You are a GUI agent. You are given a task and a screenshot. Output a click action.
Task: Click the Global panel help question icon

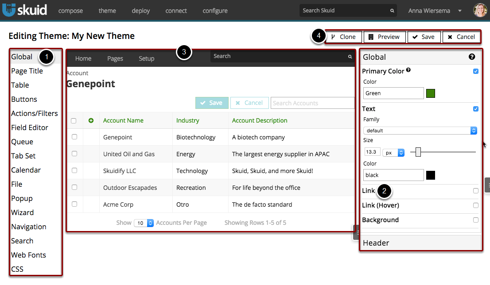pos(472,57)
